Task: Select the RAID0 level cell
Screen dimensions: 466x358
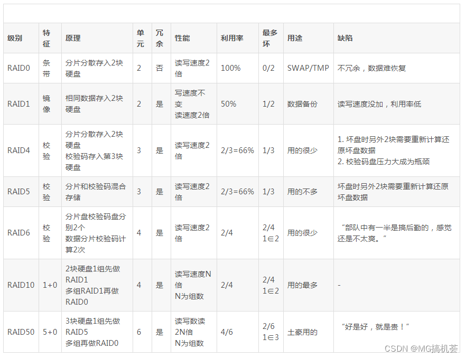Action: (x=21, y=68)
